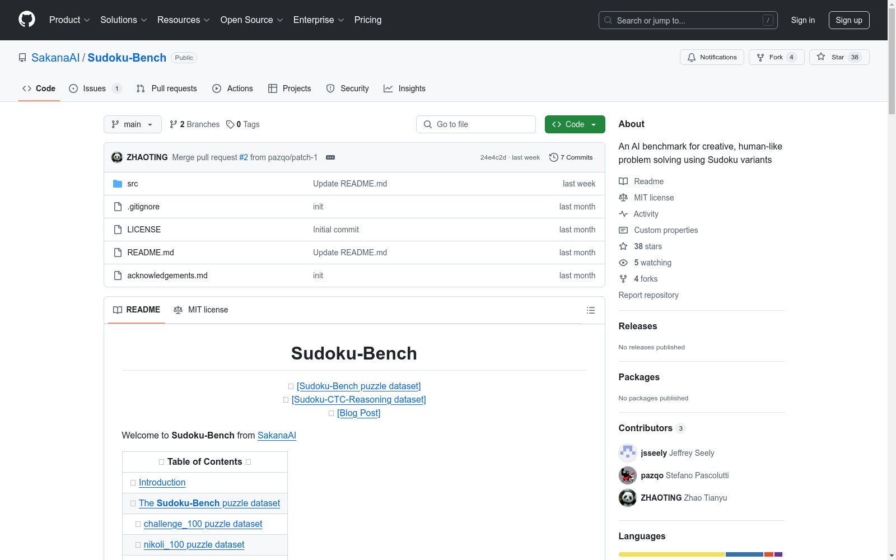Switch to the Security tab
Viewport: 896px width, 560px height.
coord(348,88)
